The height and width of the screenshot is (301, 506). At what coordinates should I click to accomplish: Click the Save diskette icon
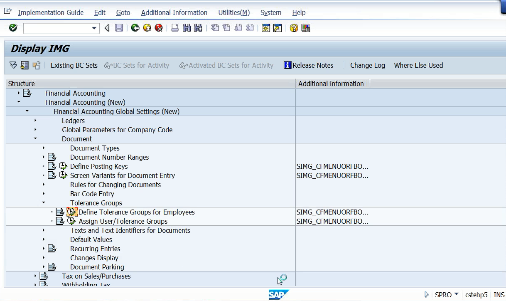pos(119,28)
